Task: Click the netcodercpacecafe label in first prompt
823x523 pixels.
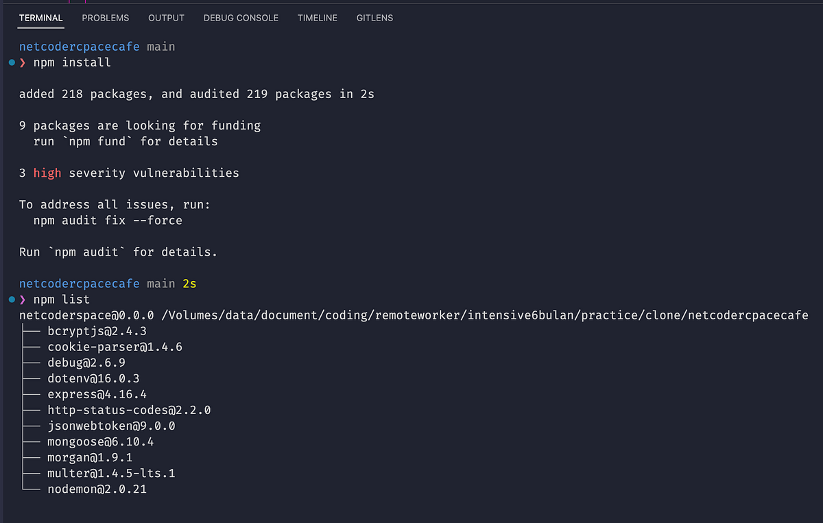Action: click(x=79, y=46)
